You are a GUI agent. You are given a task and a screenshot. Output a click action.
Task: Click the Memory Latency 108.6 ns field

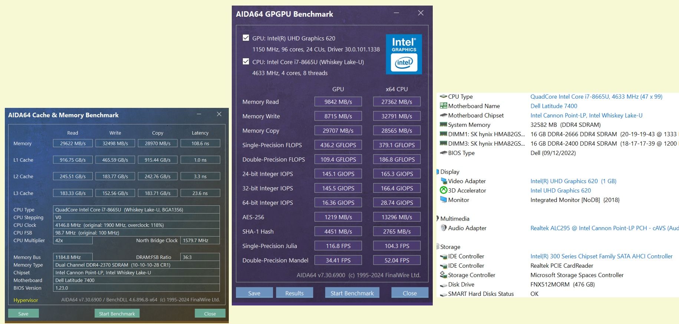pos(200,143)
